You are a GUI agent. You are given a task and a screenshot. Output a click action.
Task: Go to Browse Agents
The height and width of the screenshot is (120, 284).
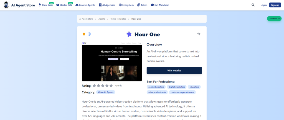pyautogui.click(x=85, y=5)
